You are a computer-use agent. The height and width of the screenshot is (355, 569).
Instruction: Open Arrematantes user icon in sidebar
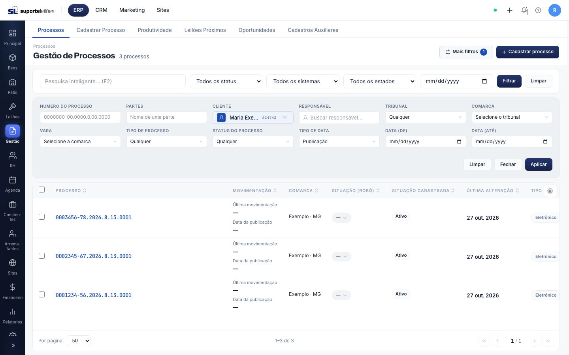13,234
